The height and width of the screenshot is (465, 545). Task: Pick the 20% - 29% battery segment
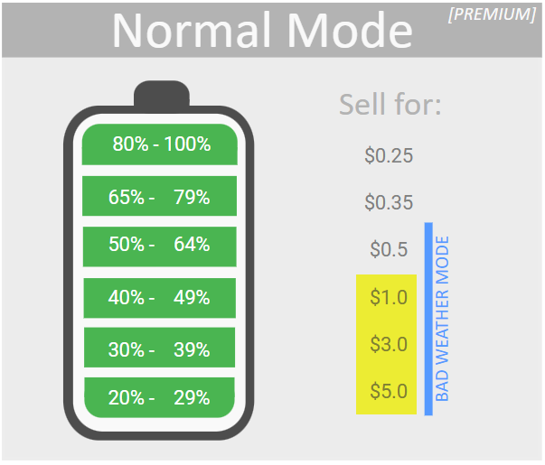tap(159, 397)
